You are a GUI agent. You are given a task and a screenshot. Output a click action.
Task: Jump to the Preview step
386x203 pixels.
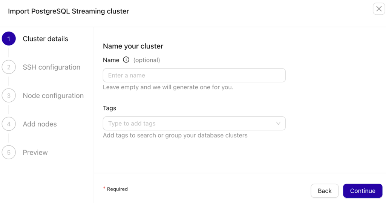coord(35,153)
